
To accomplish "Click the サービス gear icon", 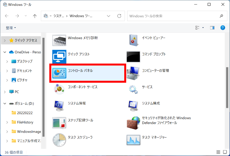I will pos(133,89).
